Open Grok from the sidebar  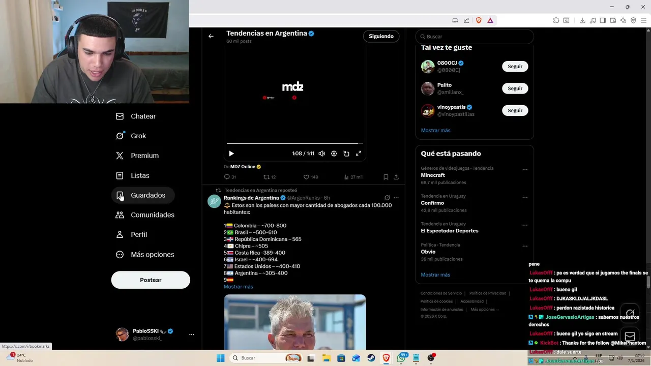coord(131,136)
